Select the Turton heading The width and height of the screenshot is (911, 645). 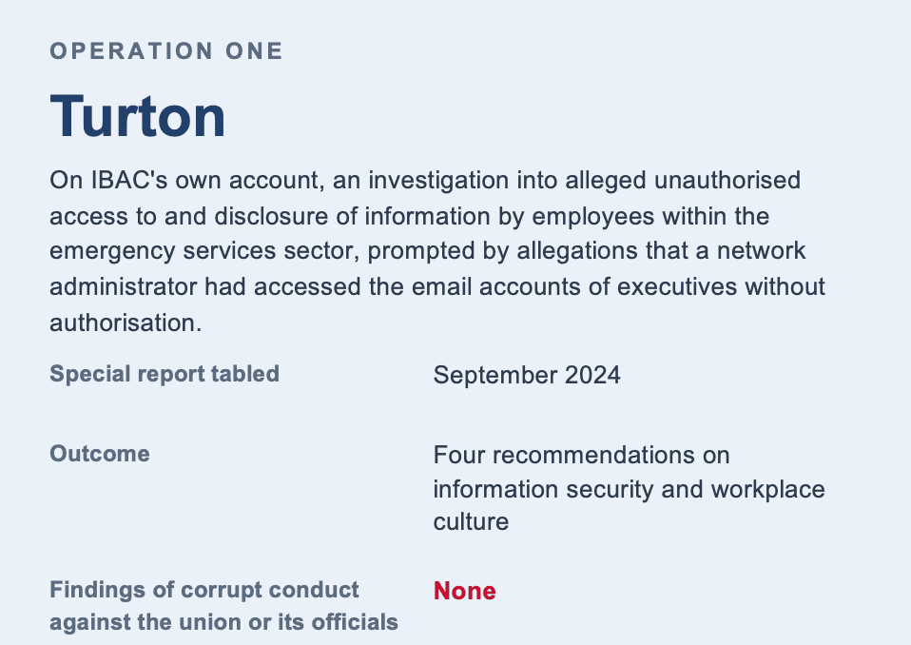click(x=138, y=117)
